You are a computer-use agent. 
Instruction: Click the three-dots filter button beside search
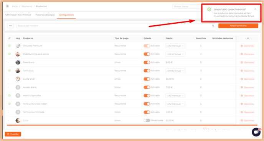point(11,26)
